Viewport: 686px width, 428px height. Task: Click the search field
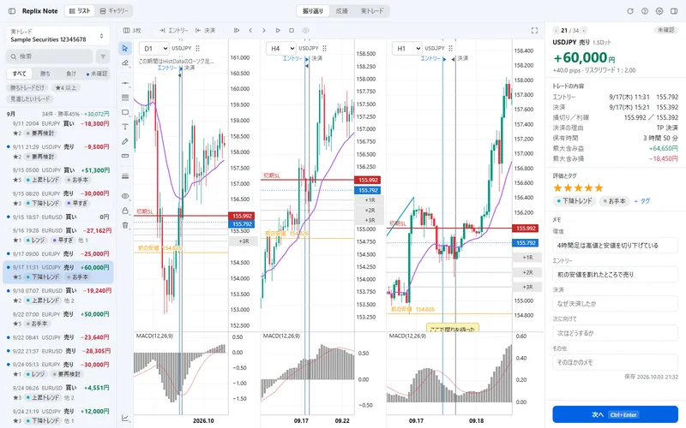[50, 56]
